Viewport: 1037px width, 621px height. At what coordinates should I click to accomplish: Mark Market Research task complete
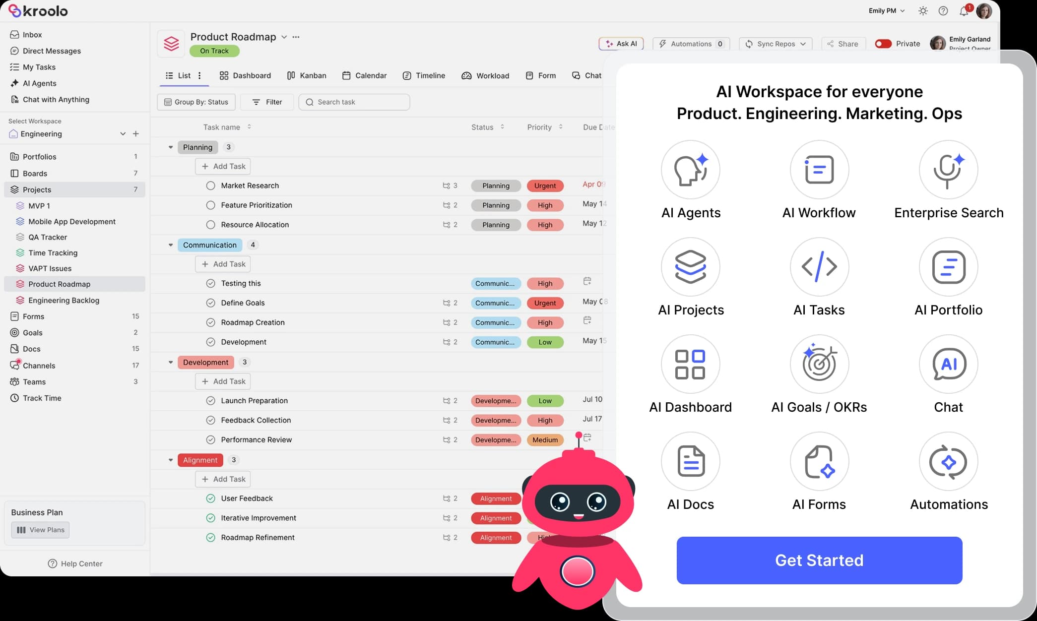coord(210,186)
